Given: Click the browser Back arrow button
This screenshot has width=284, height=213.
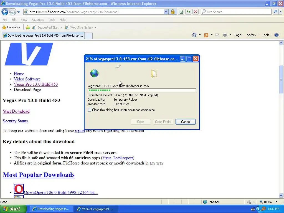Looking at the screenshot, I should coord(5,12).
